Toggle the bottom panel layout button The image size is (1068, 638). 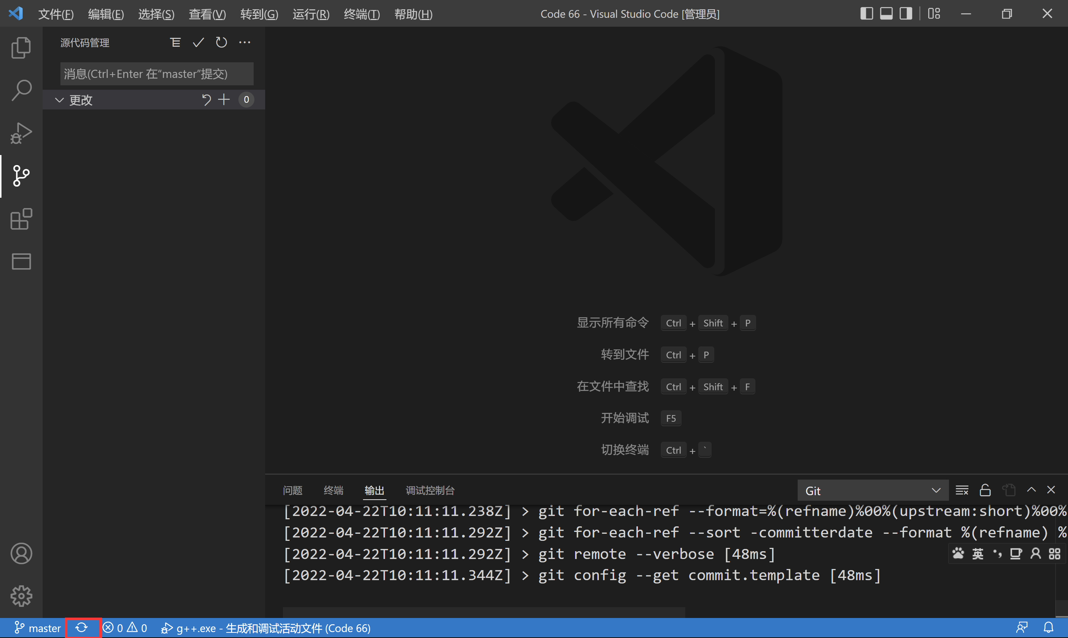(886, 14)
